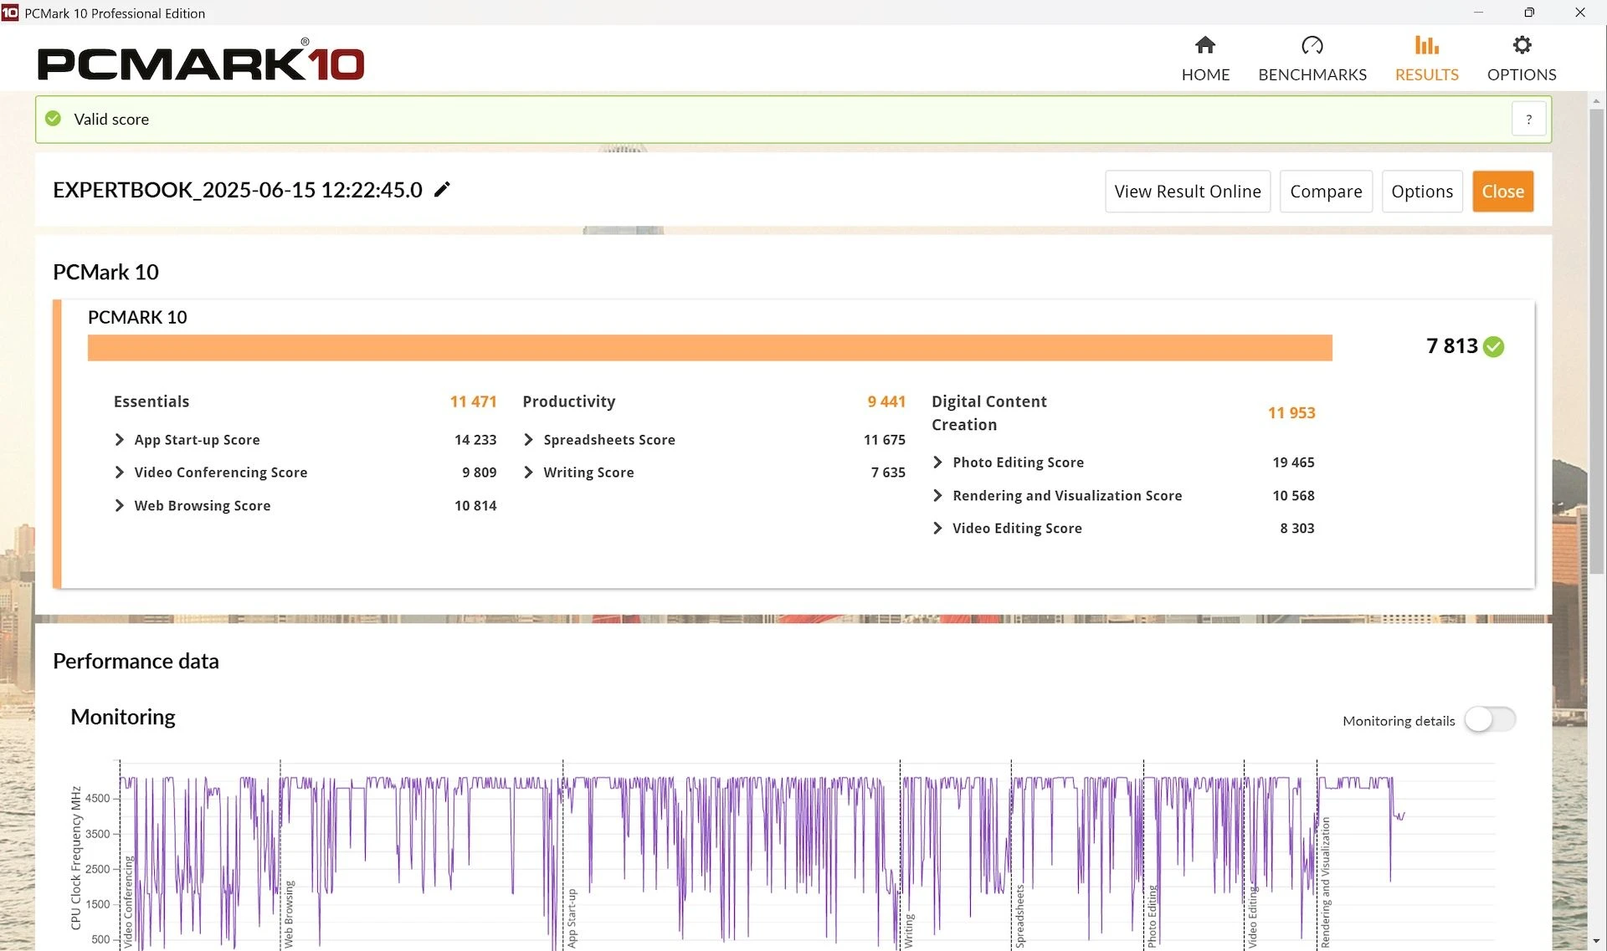Click View Result Online button

coord(1188,192)
